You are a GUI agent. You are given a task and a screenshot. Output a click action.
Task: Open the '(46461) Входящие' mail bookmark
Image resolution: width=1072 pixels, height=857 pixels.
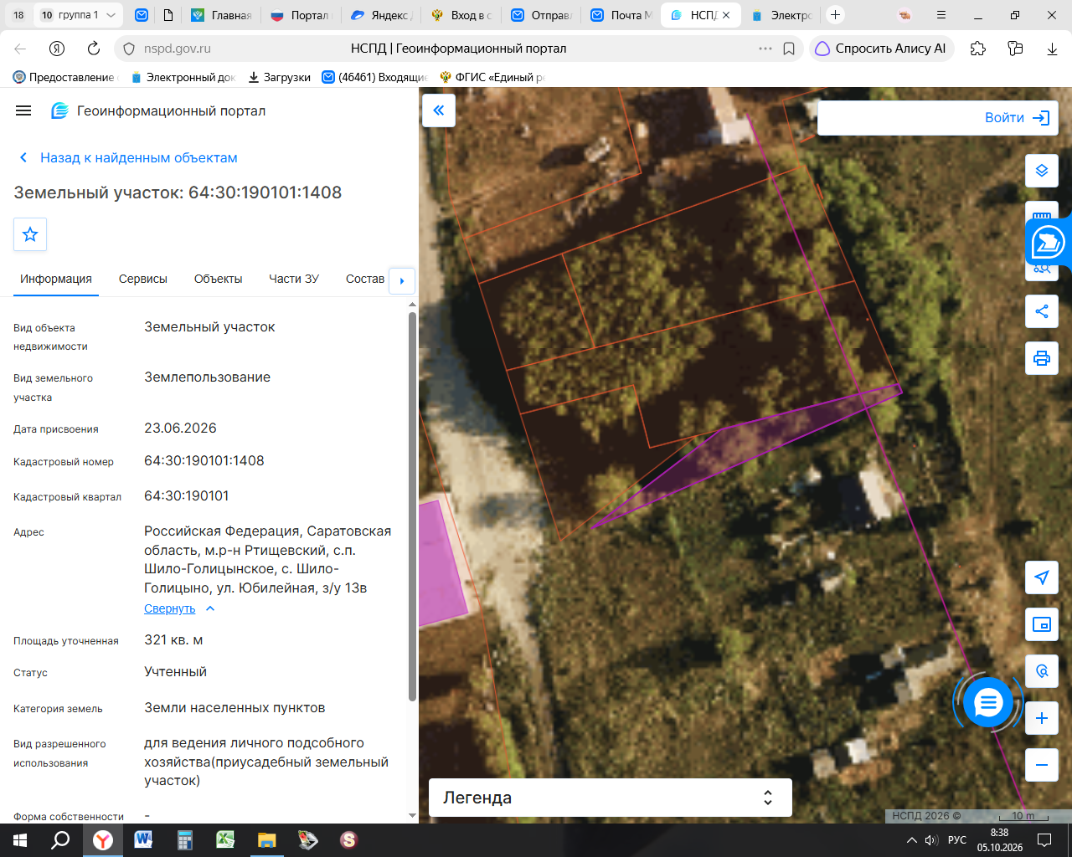tap(374, 77)
